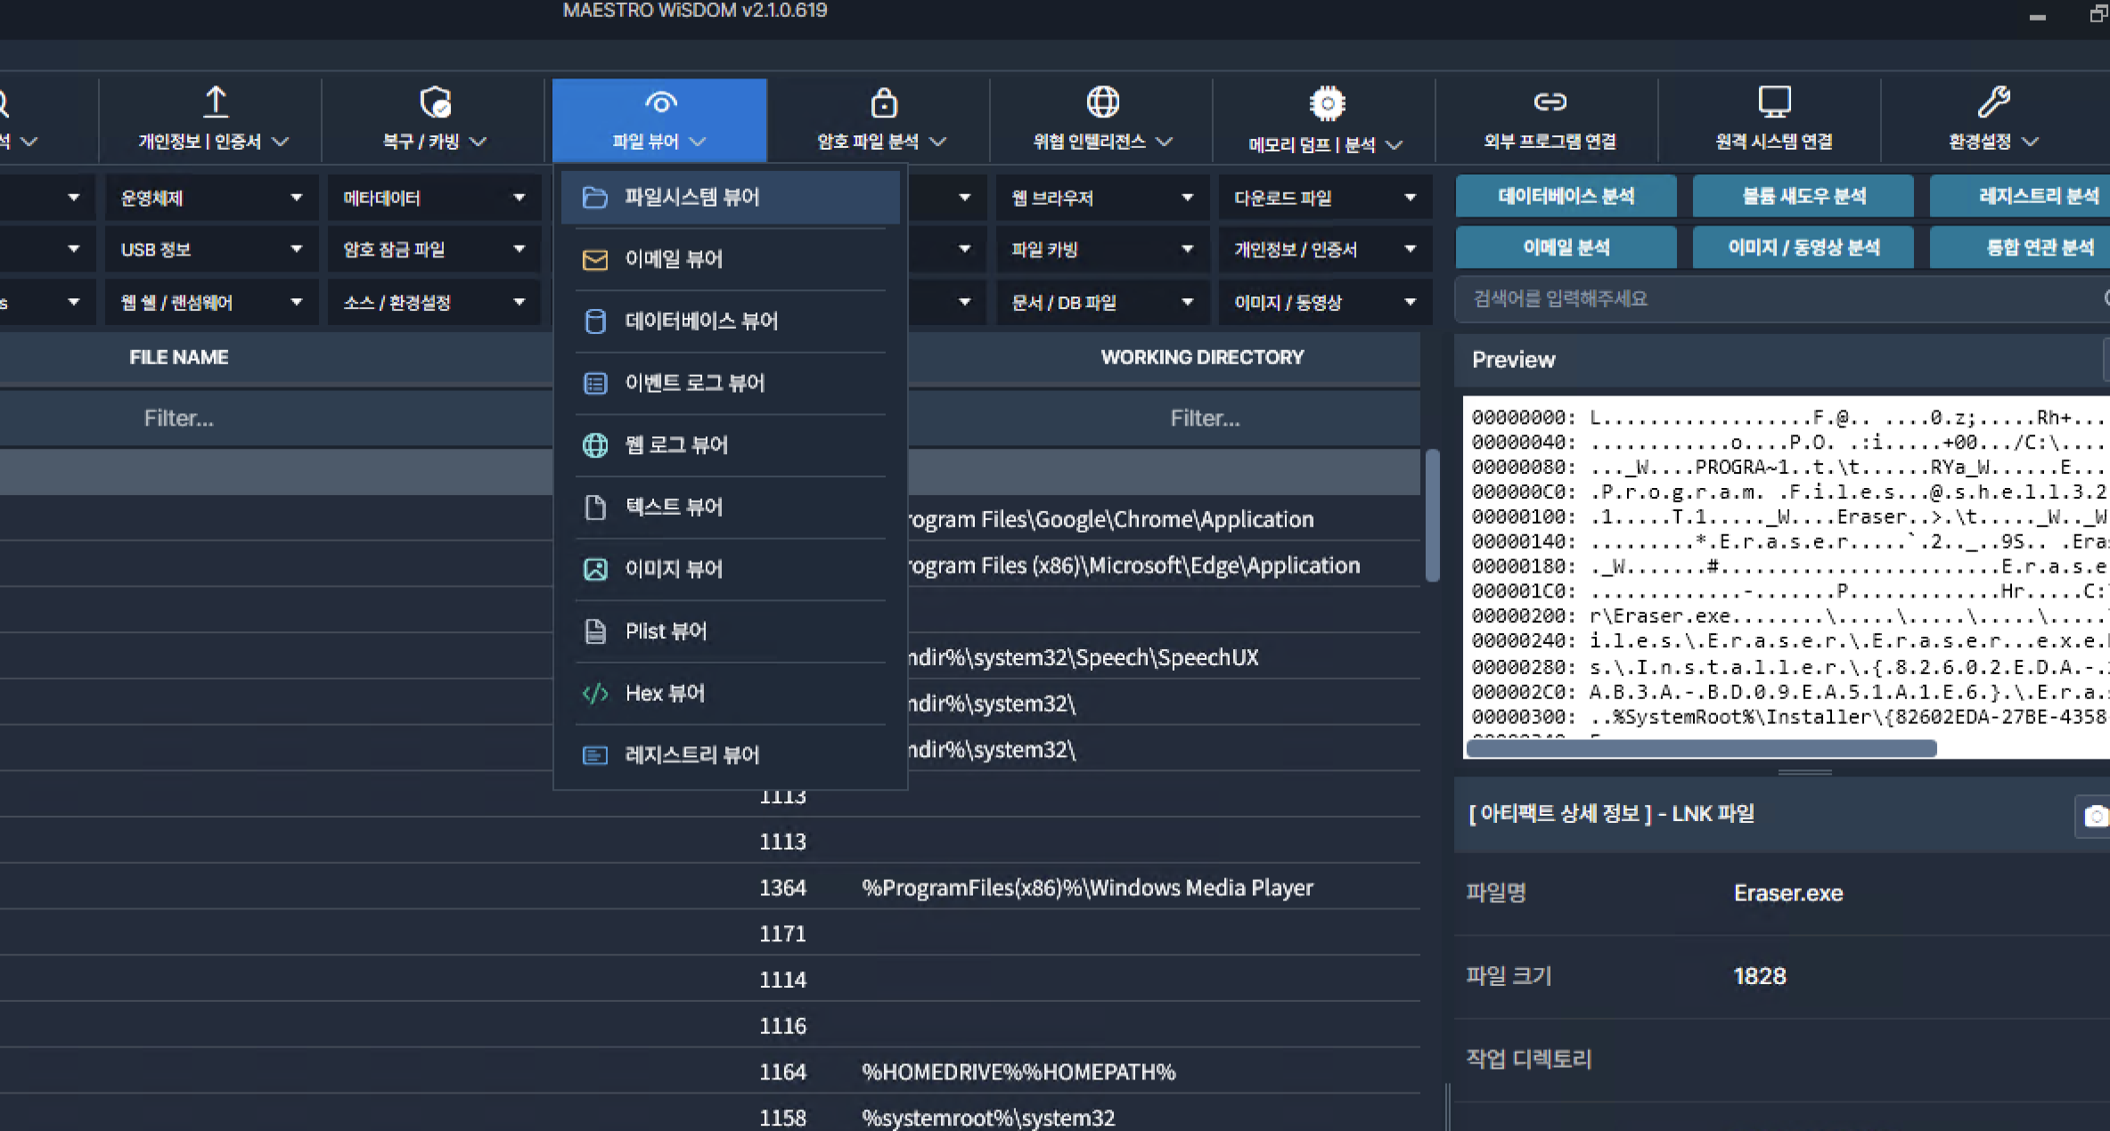Viewport: 2110px width, 1131px height.
Task: Sort by the WORKING DIRECTORY column header
Action: pyautogui.click(x=1202, y=358)
